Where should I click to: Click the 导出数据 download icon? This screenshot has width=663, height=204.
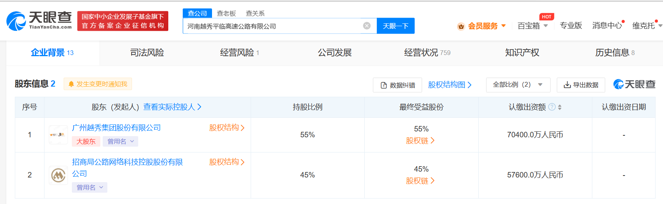pos(567,85)
